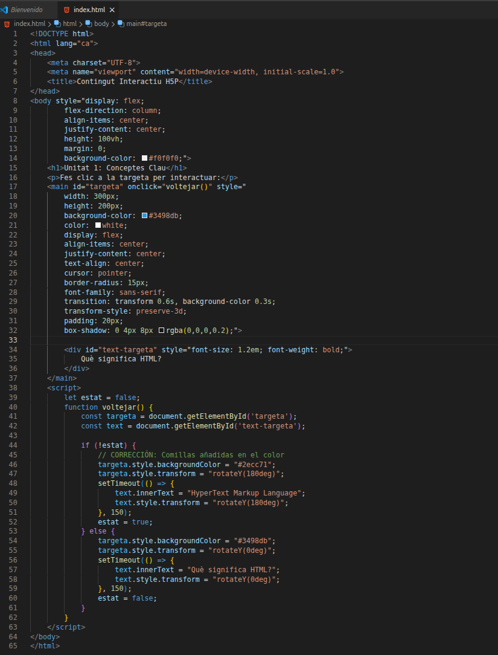Open the html breadcrumb text item

point(70,24)
